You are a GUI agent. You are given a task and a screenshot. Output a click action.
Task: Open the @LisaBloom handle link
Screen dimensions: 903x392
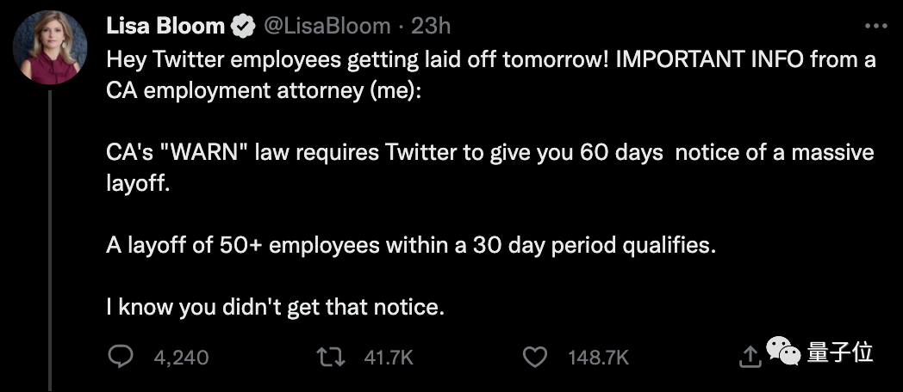pos(327,27)
